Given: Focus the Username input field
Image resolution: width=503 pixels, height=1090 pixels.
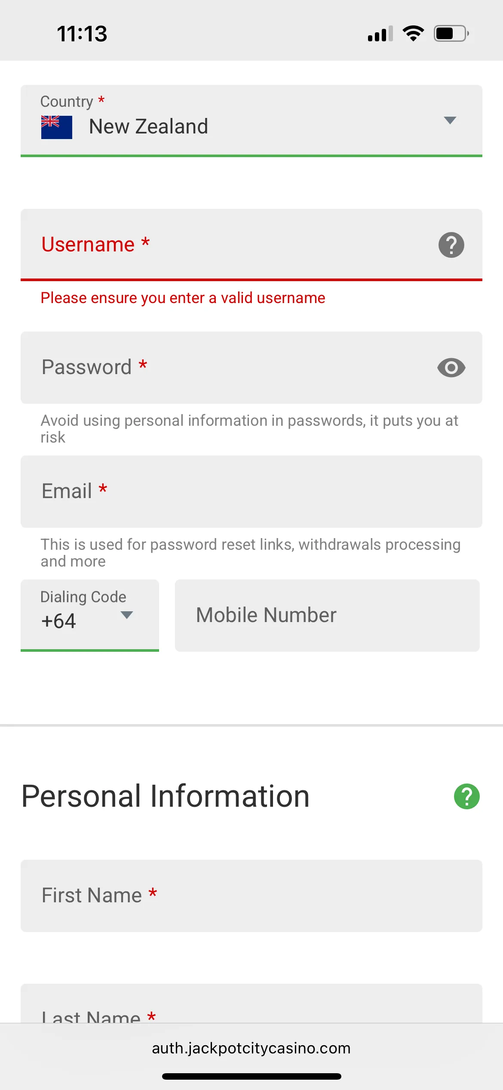Looking at the screenshot, I should 232,245.
